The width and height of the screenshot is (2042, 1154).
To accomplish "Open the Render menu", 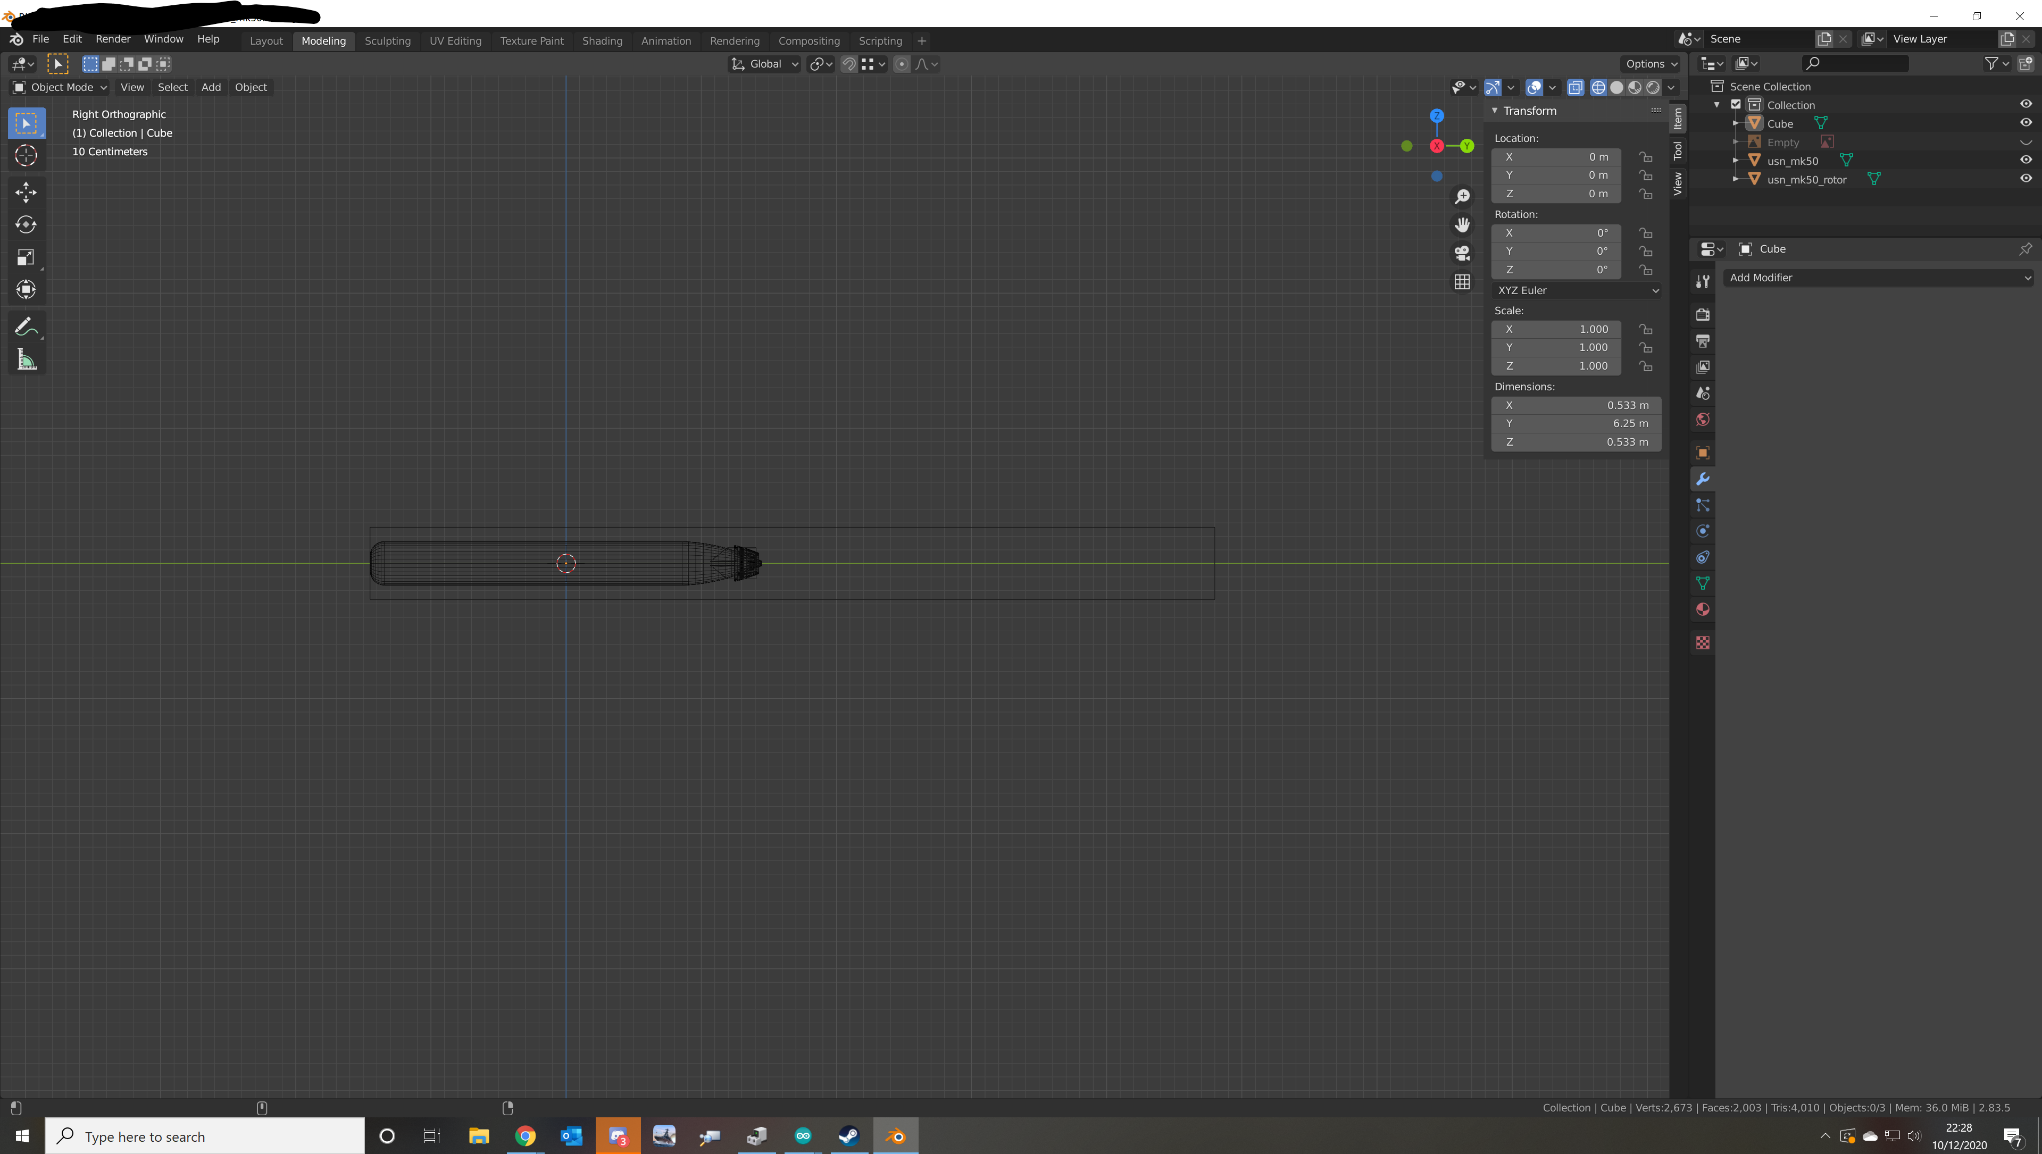I will [x=113, y=39].
